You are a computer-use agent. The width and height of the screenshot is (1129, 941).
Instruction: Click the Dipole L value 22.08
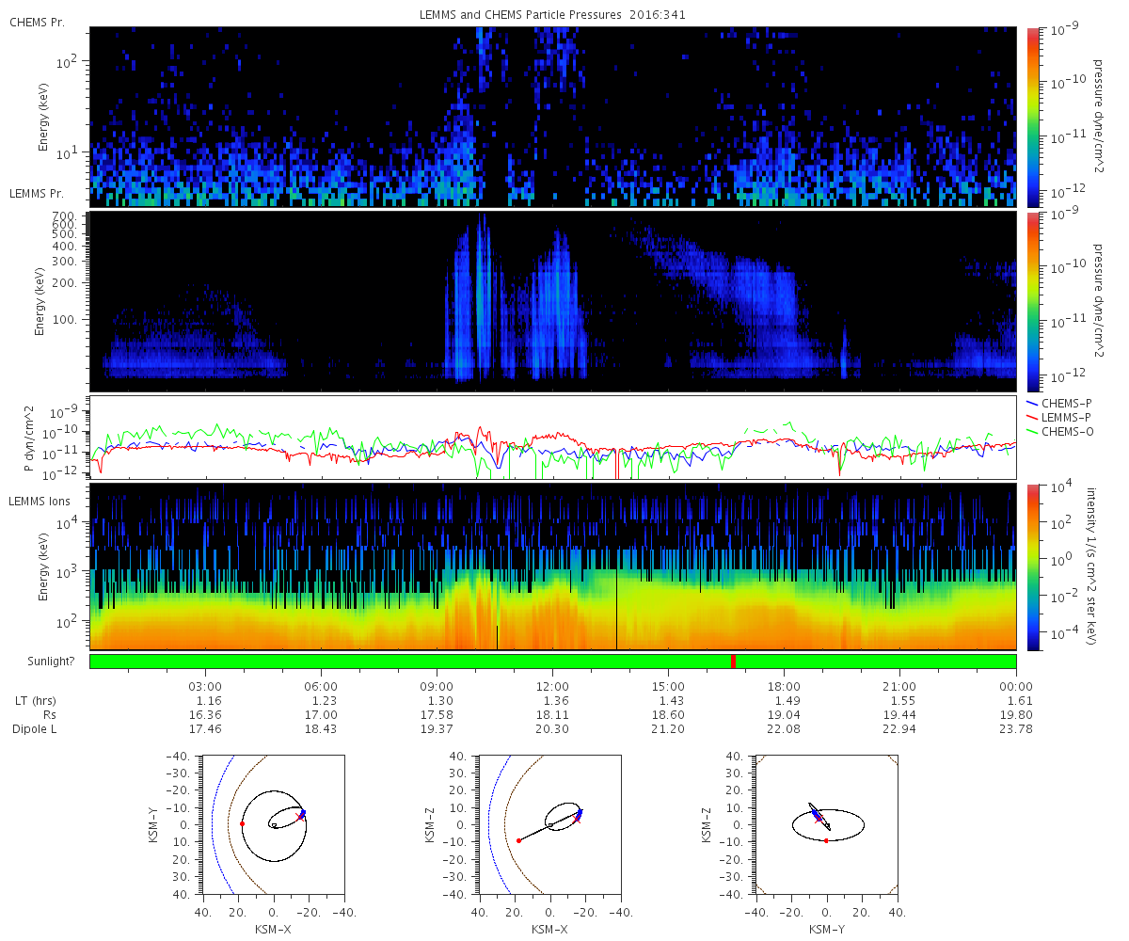pos(784,729)
